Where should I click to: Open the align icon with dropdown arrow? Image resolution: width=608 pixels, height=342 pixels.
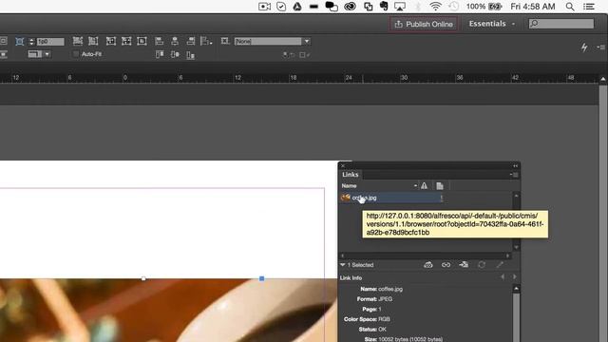[206, 41]
